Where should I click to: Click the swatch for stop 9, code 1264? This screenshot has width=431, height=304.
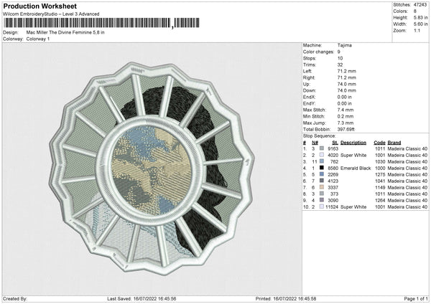click(323, 200)
